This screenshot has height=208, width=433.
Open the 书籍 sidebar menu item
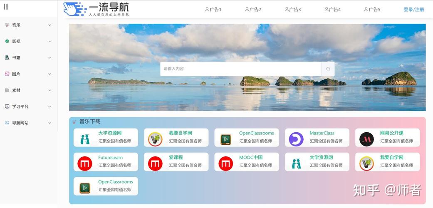[x=29, y=57]
